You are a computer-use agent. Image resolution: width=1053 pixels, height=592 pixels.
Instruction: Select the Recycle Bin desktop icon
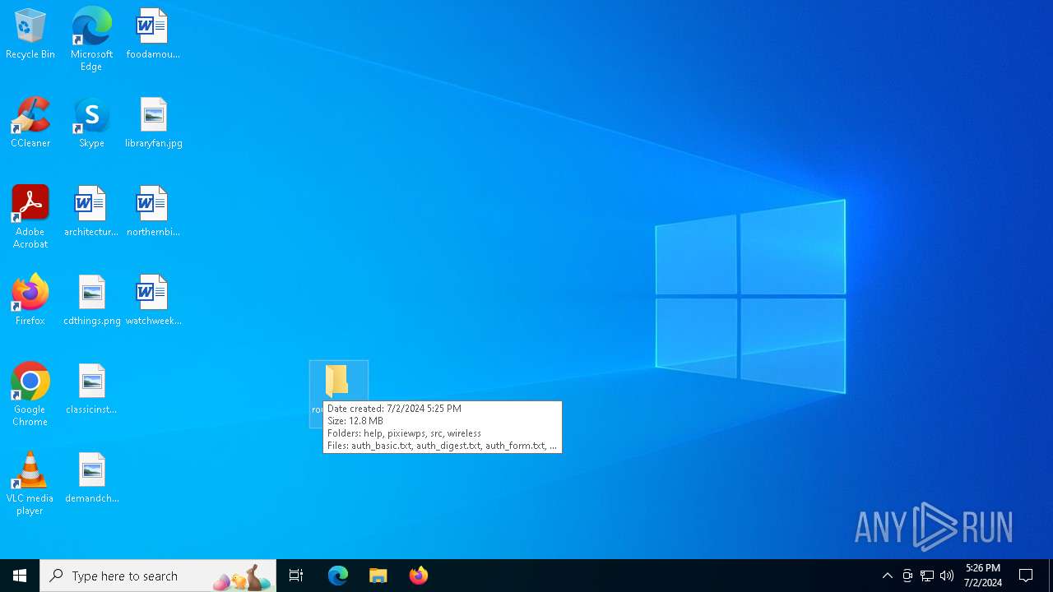point(30,34)
